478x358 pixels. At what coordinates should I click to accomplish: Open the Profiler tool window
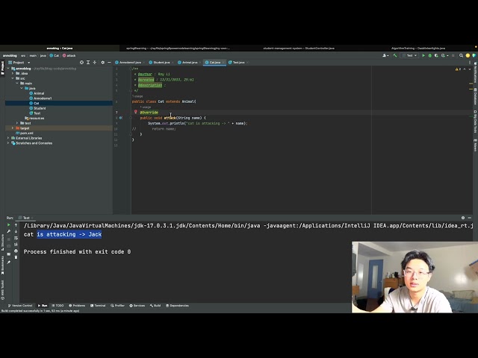[118, 305]
